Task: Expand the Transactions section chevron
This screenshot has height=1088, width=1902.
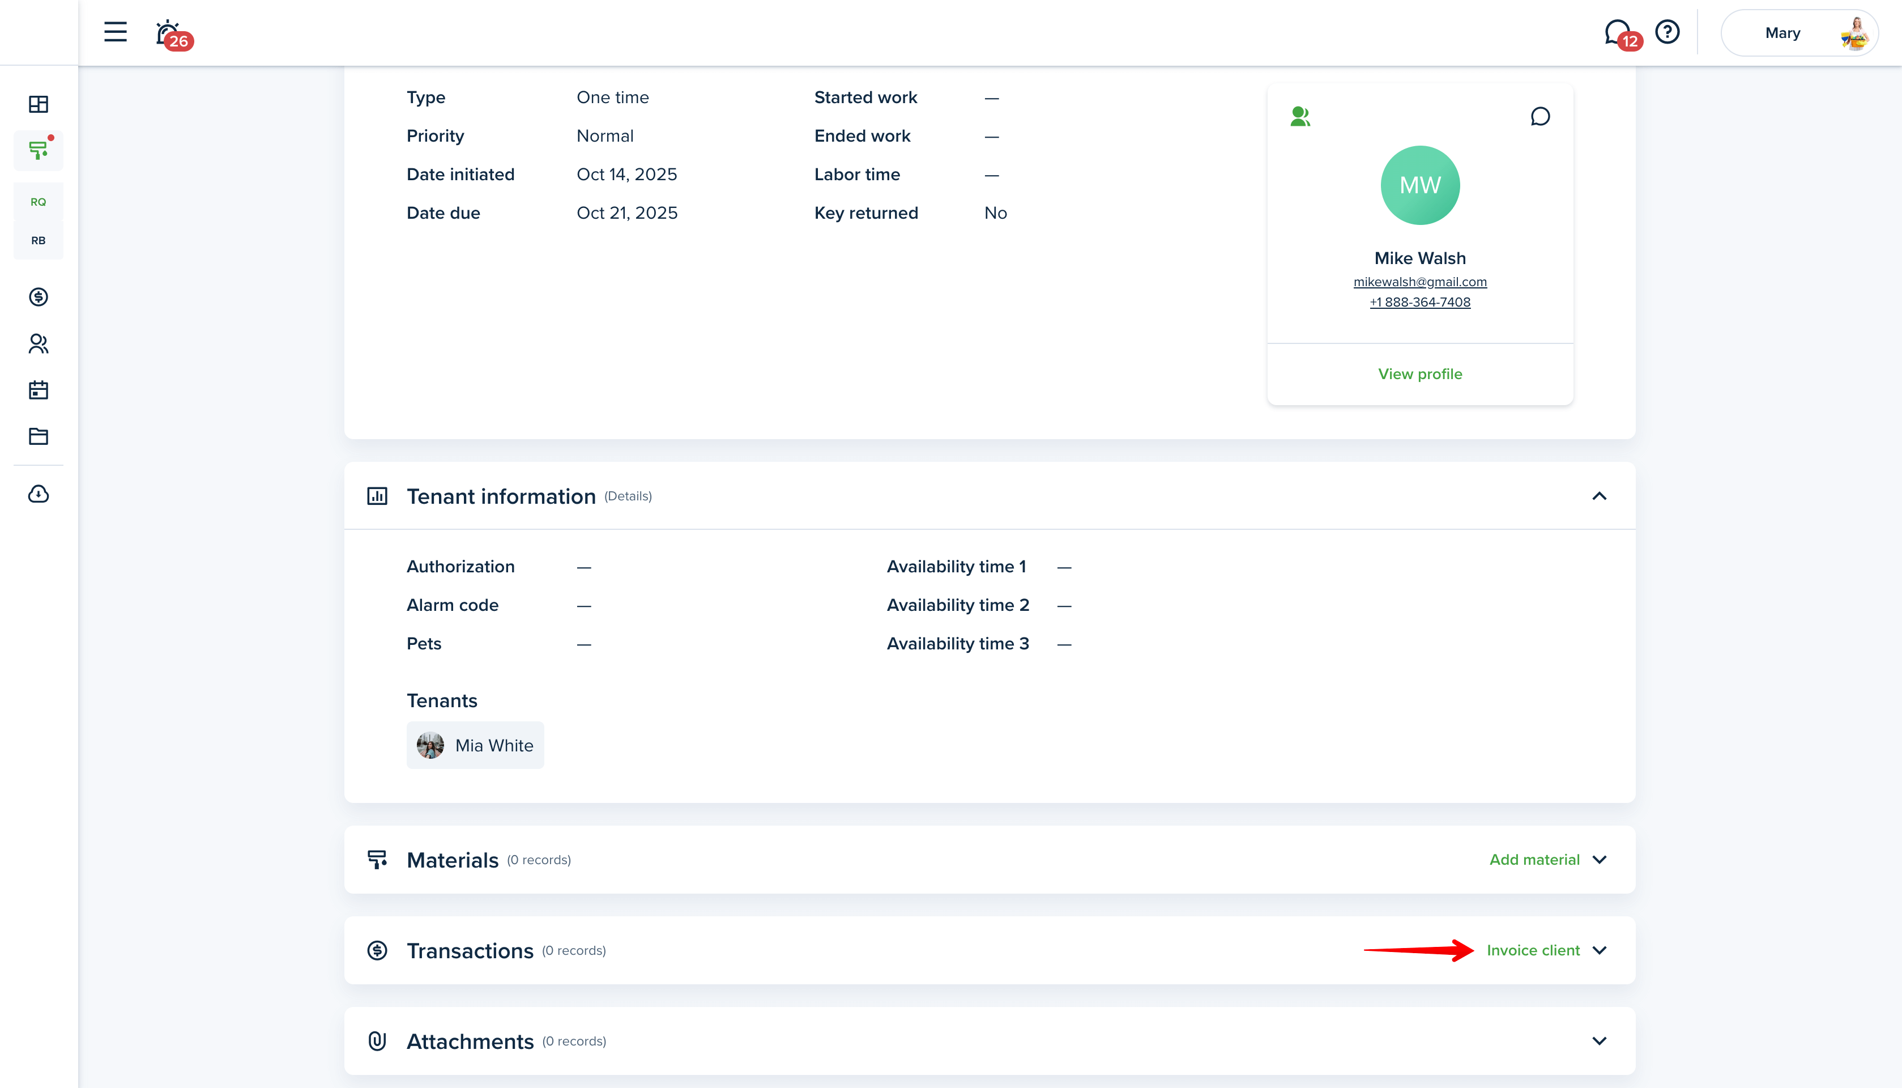Action: coord(1599,950)
